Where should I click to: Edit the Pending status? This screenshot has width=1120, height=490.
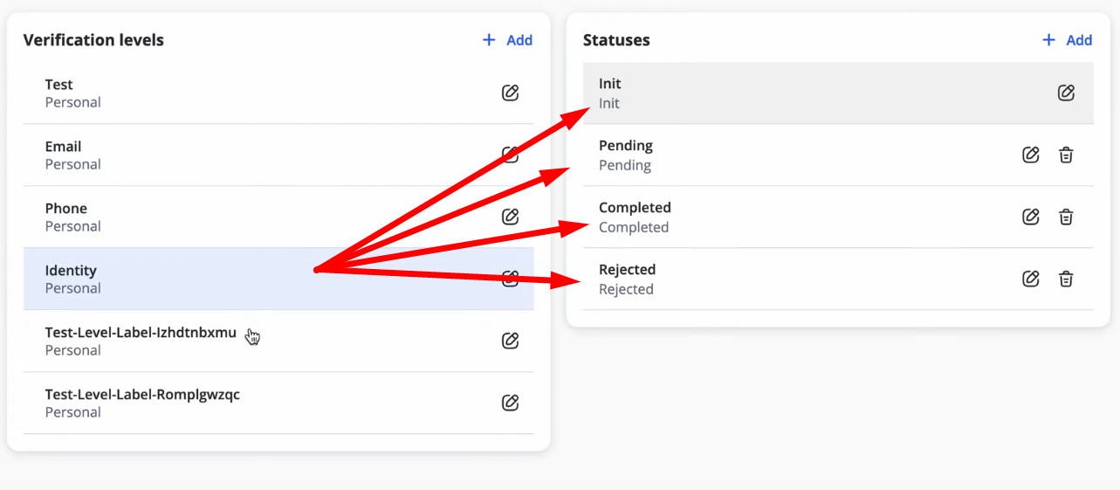1031,155
